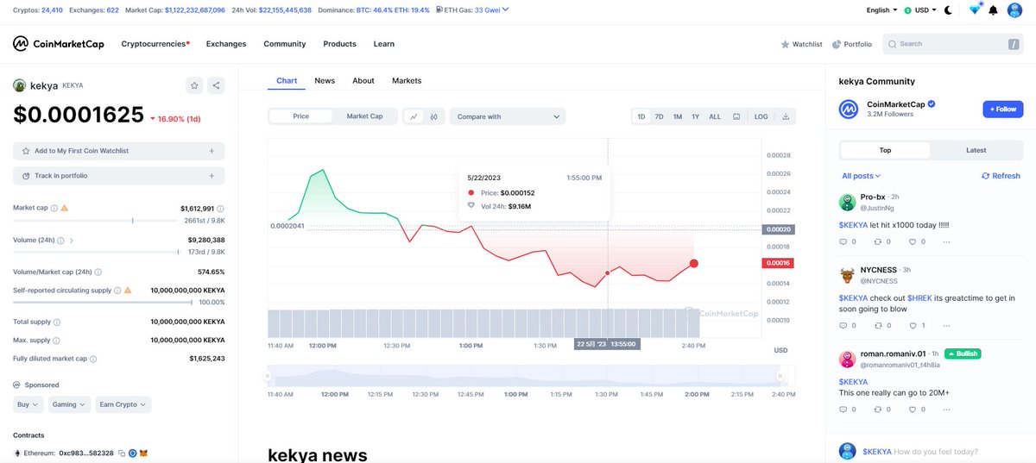
Task: Switch to the Markets tab
Action: click(407, 80)
